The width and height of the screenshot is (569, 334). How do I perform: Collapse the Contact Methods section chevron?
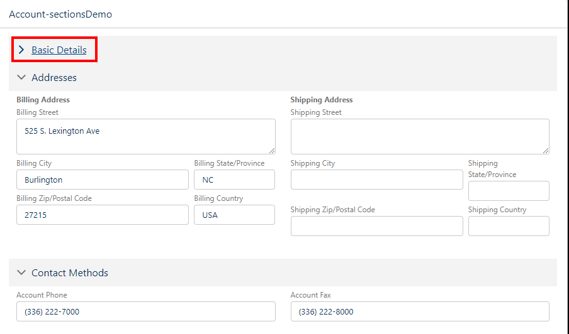point(21,272)
